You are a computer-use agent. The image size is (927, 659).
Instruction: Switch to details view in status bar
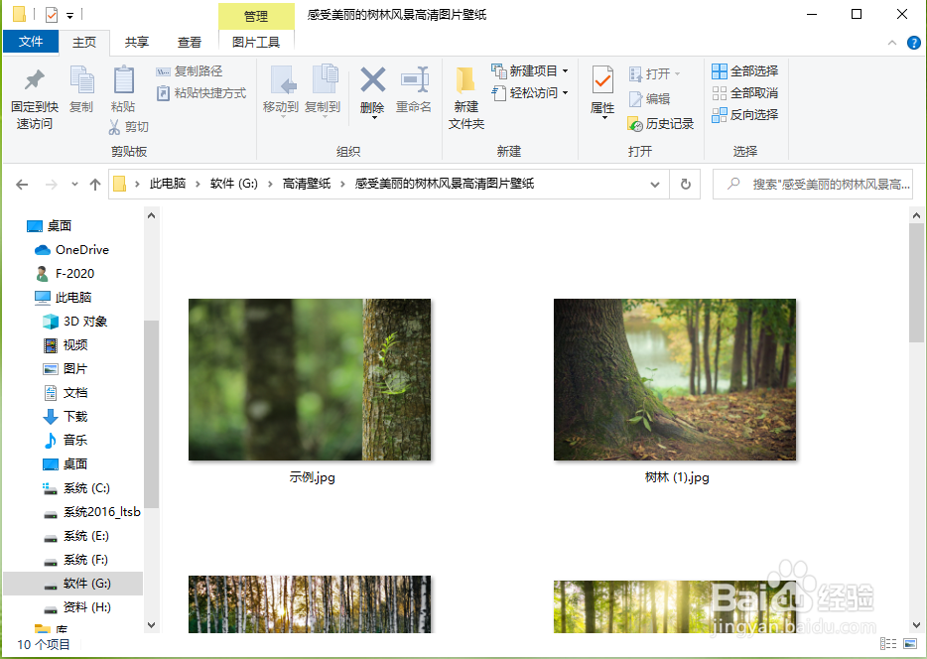click(x=889, y=645)
